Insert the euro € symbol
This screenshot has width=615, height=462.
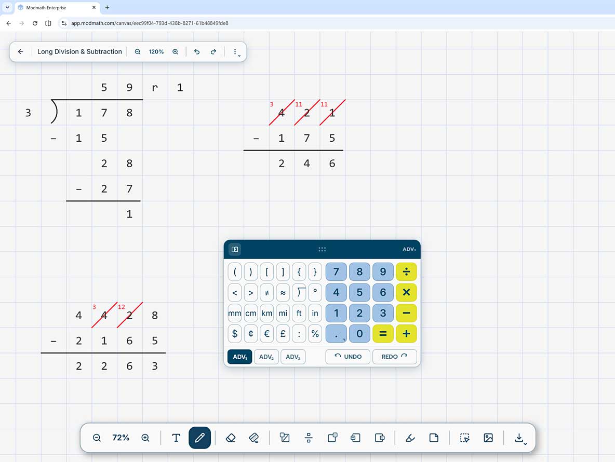tap(266, 333)
